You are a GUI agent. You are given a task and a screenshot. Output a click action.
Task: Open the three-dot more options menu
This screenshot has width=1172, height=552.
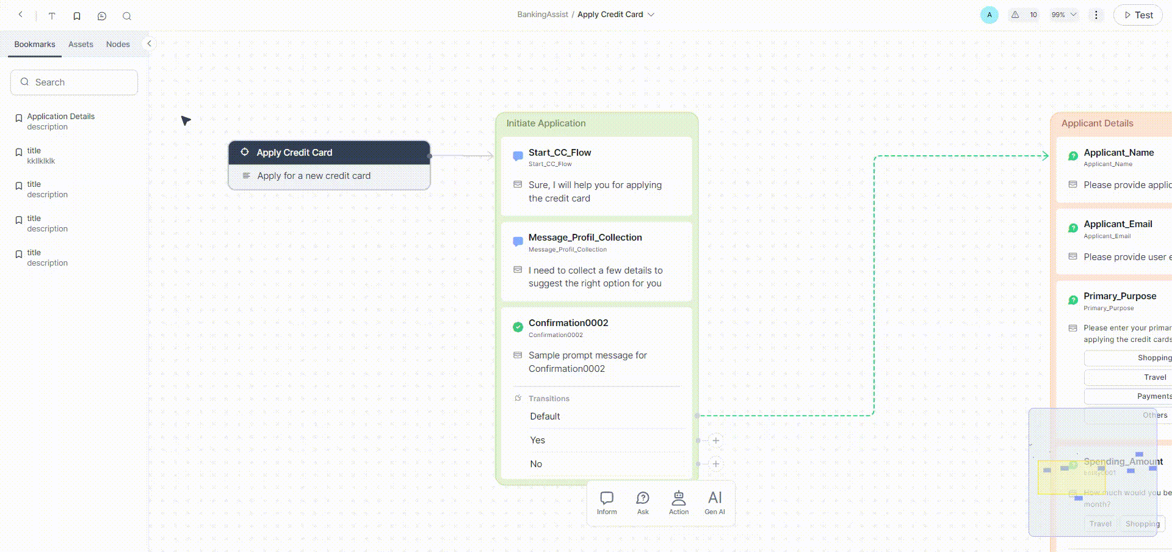(1096, 15)
